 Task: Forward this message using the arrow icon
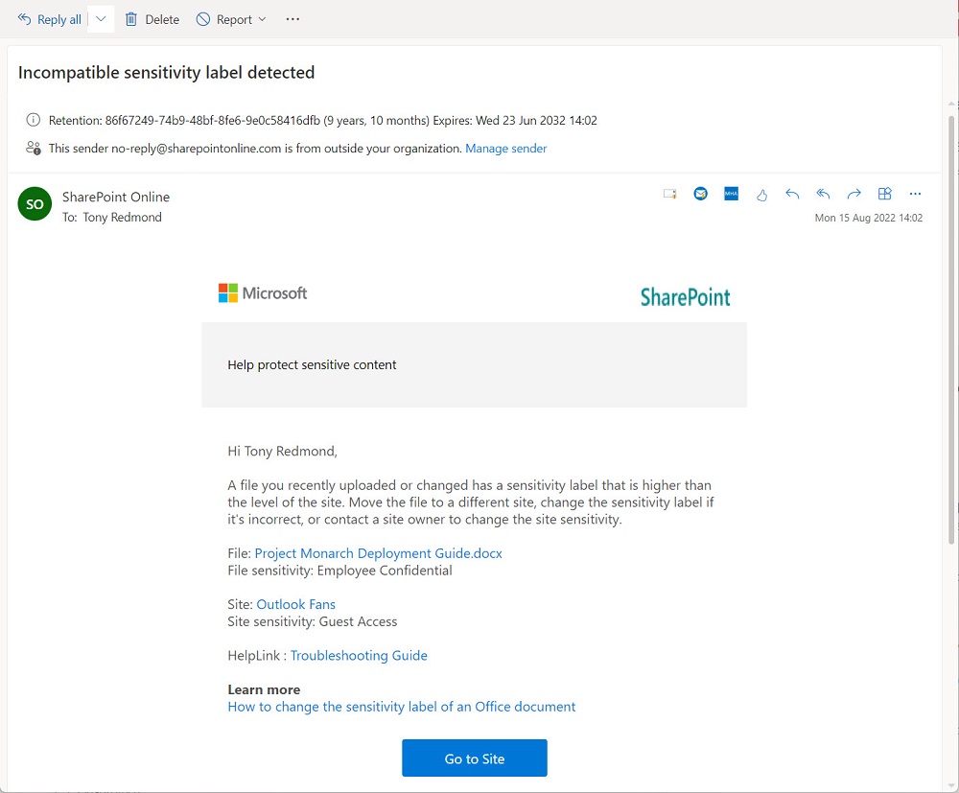click(x=854, y=195)
